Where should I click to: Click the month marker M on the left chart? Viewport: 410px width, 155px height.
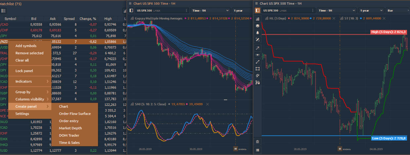(236, 149)
